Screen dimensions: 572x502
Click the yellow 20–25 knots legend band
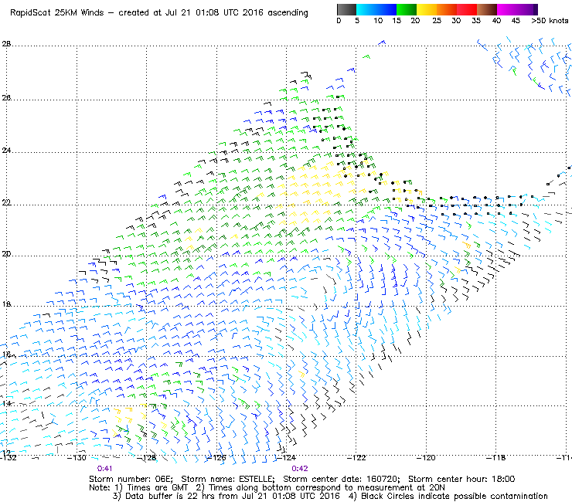(x=427, y=9)
